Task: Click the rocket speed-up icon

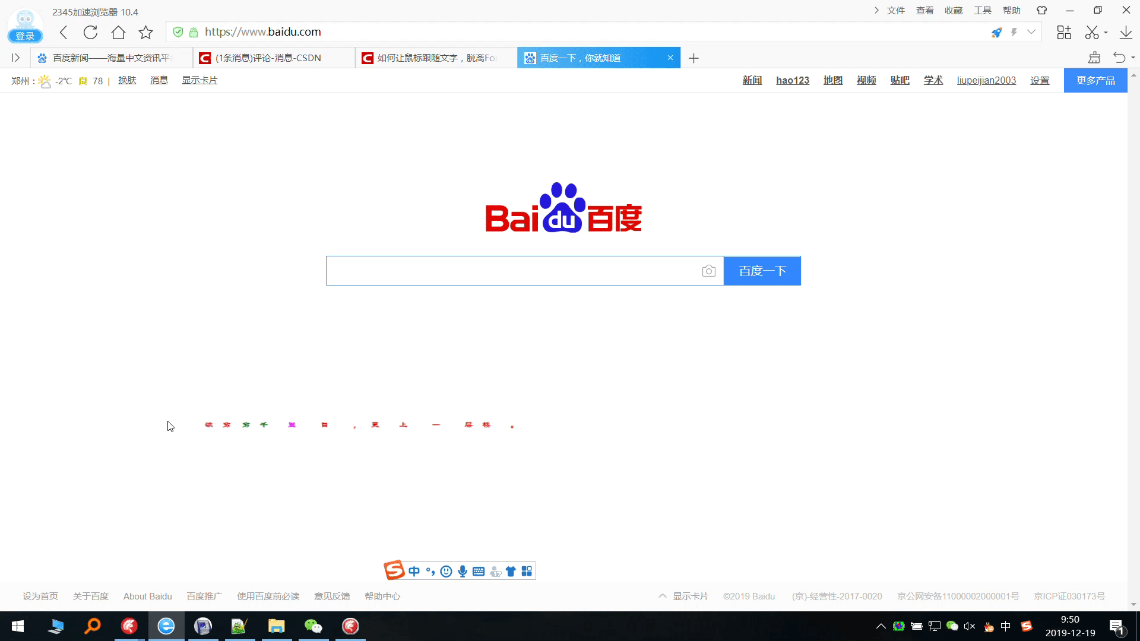Action: (x=996, y=32)
